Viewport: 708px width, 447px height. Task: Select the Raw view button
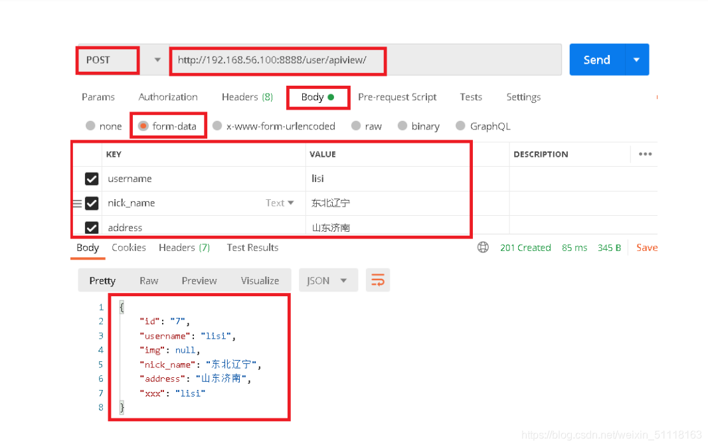click(149, 280)
